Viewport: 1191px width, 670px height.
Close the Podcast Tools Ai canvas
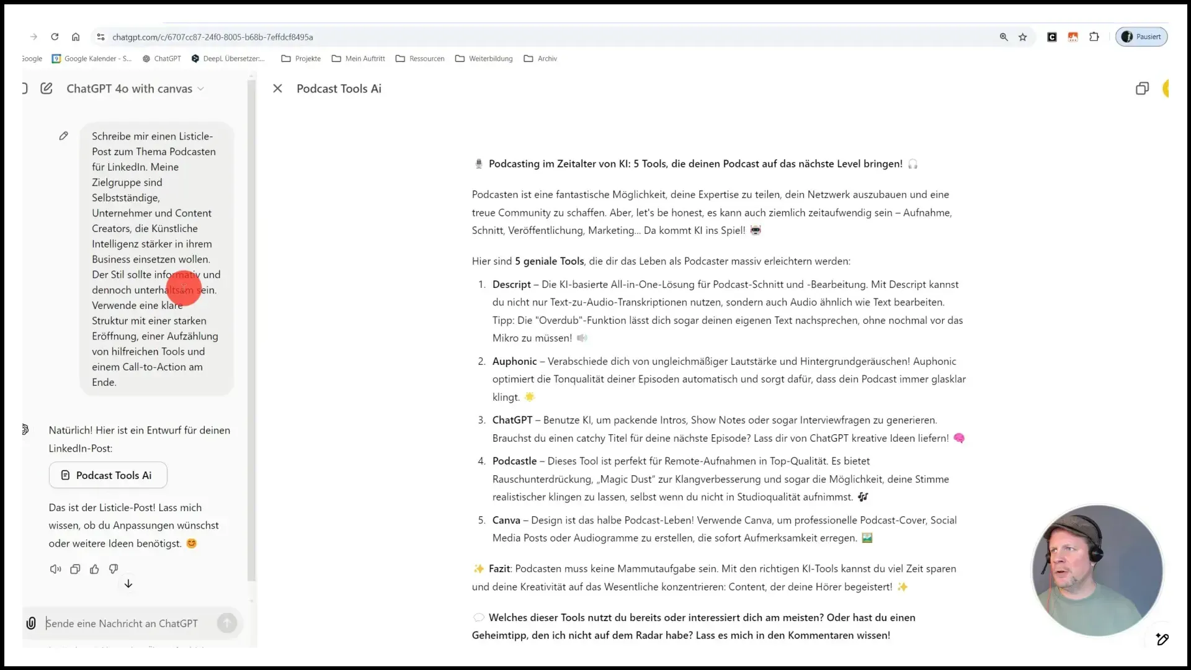pos(277,89)
